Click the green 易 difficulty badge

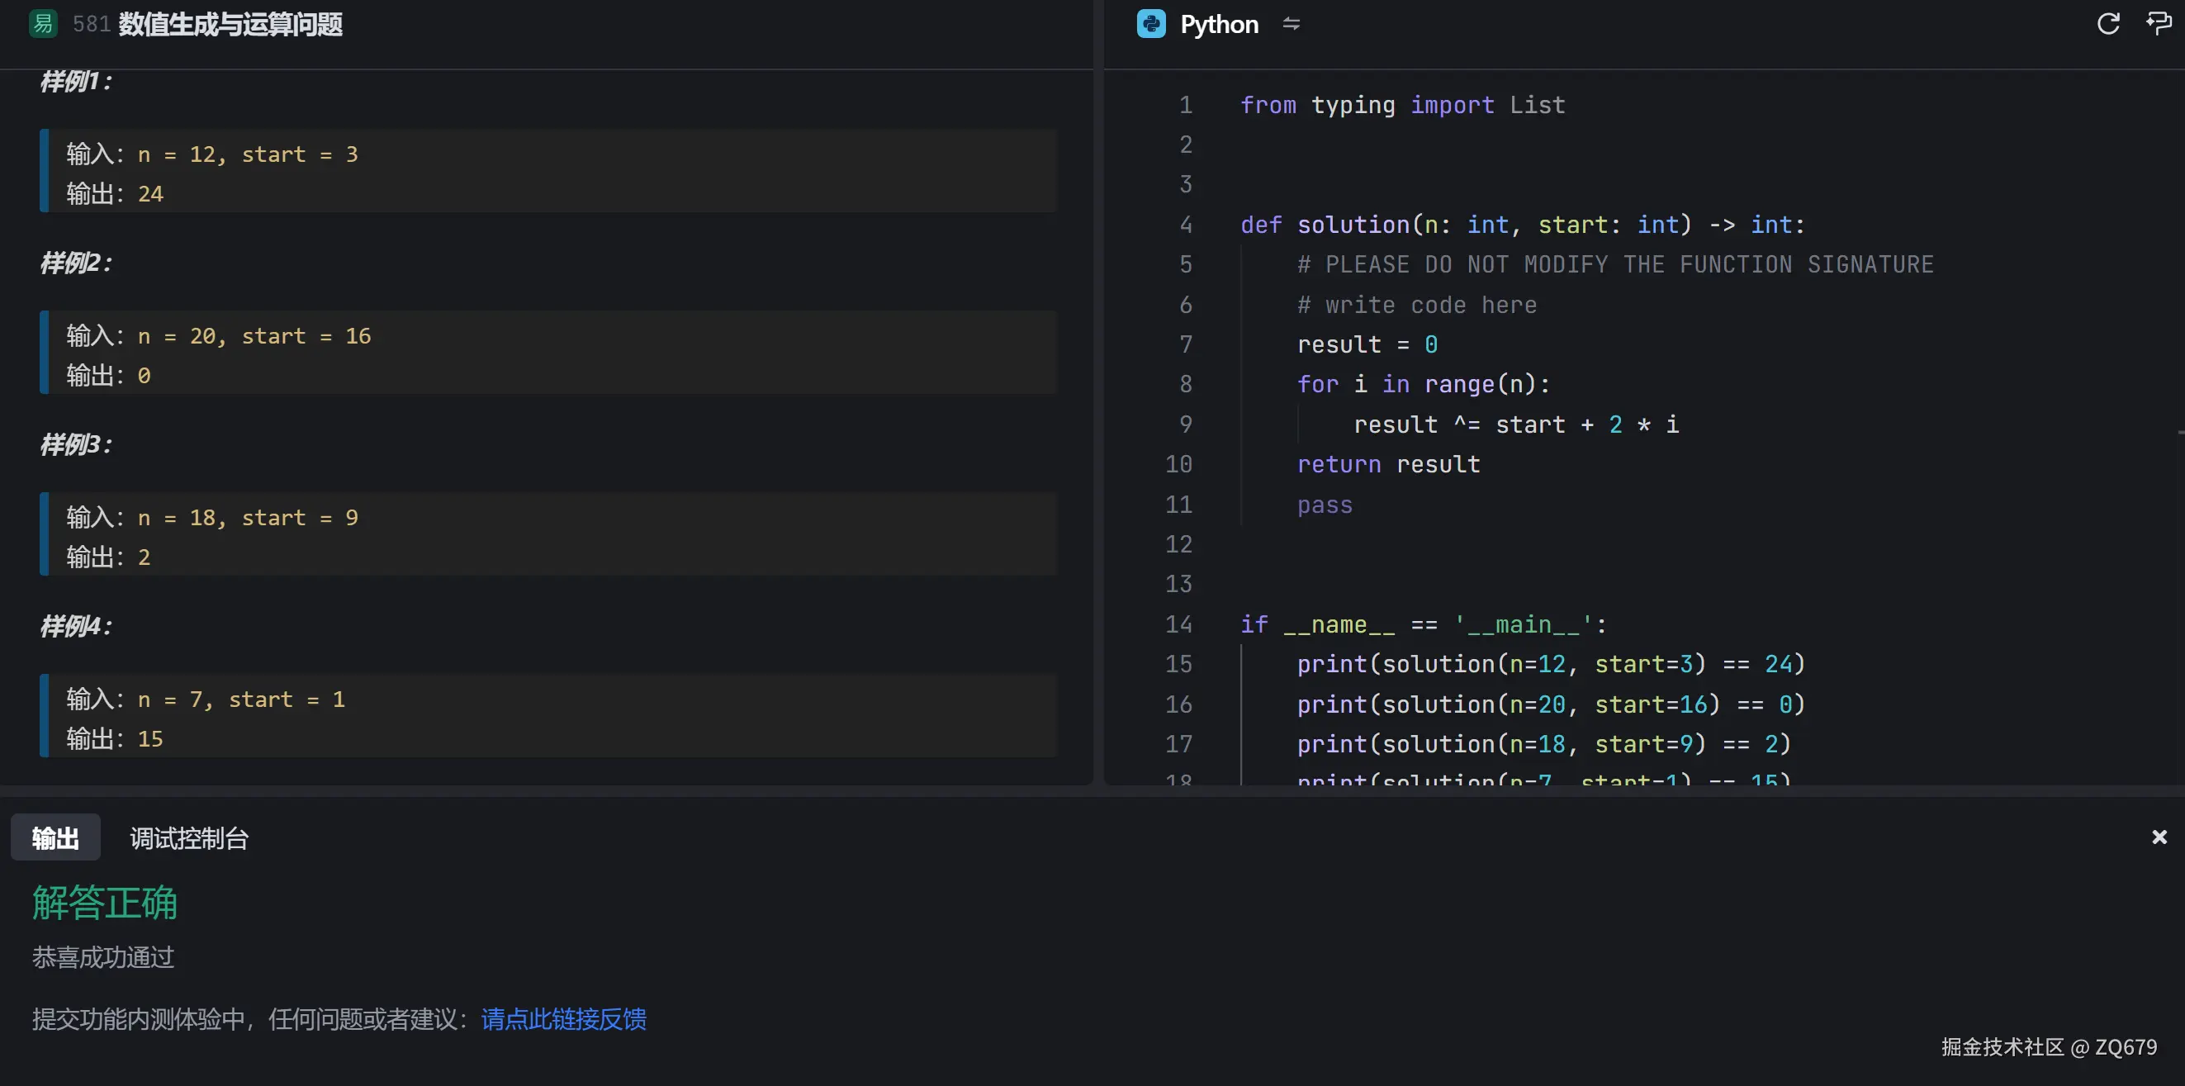pyautogui.click(x=42, y=24)
